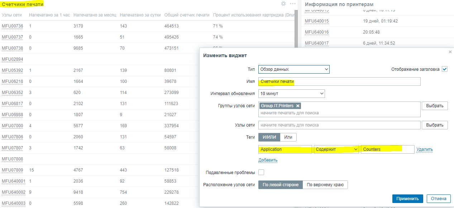Click the Отмена button
This screenshot has width=454, height=208.
(x=439, y=199)
